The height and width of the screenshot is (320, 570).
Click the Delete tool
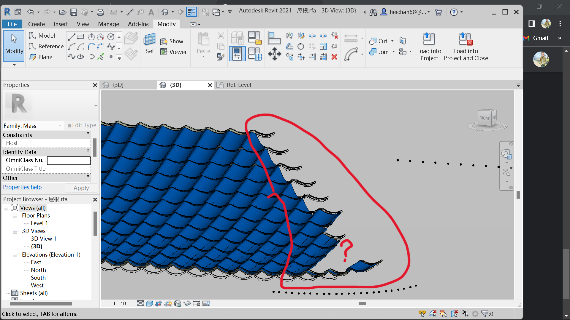[334, 57]
